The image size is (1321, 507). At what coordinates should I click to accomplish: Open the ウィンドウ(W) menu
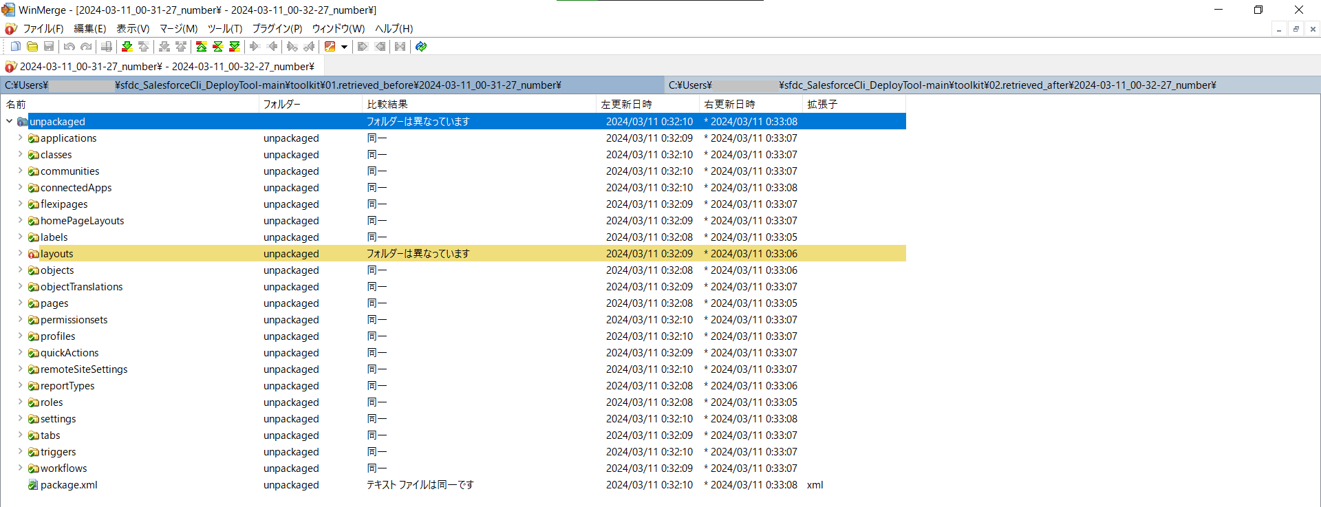[338, 28]
